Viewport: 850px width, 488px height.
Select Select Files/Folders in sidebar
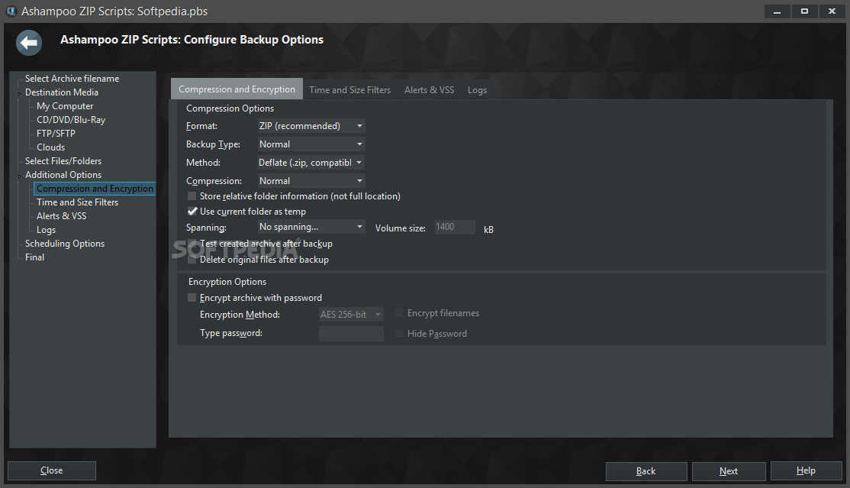tap(63, 161)
